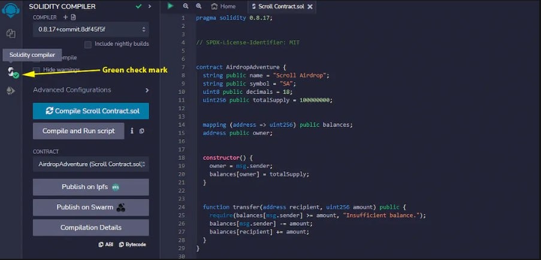Click 'uint8 public decimals = 18;' line
Image resolution: width=541 pixels, height=260 pixels.
(x=247, y=92)
